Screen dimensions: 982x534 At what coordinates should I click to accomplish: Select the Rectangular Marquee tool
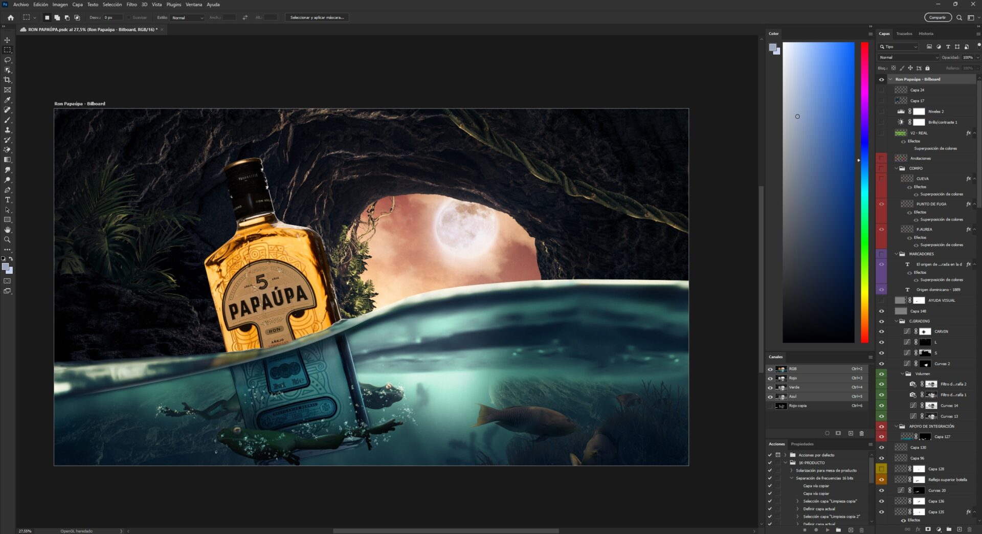[7, 50]
